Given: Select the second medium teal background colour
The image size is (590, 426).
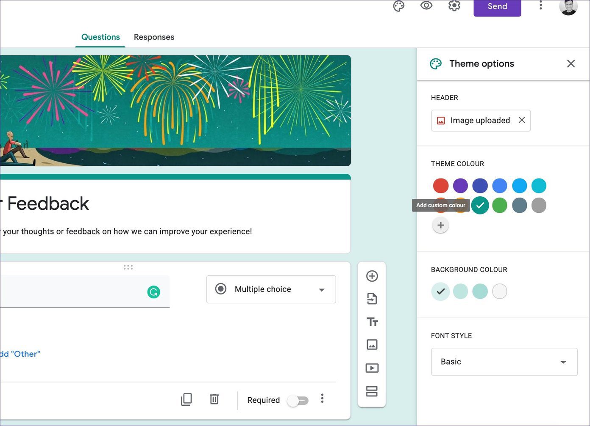Looking at the screenshot, I should [x=460, y=291].
